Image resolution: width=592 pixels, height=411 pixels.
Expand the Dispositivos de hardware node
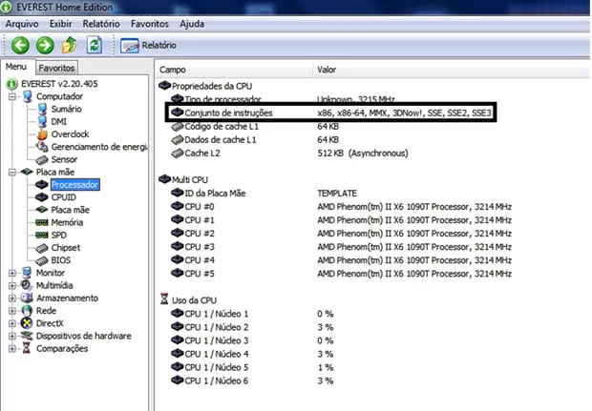point(12,336)
